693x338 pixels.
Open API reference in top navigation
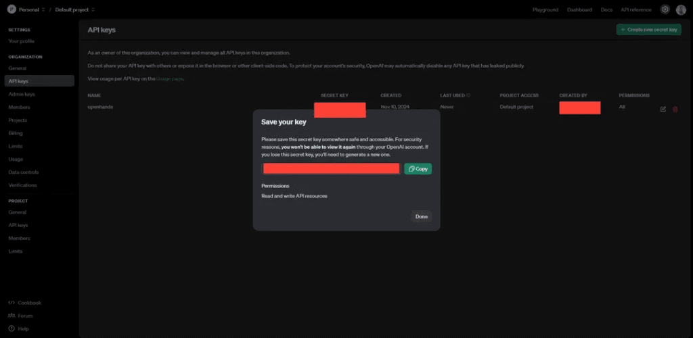635,9
